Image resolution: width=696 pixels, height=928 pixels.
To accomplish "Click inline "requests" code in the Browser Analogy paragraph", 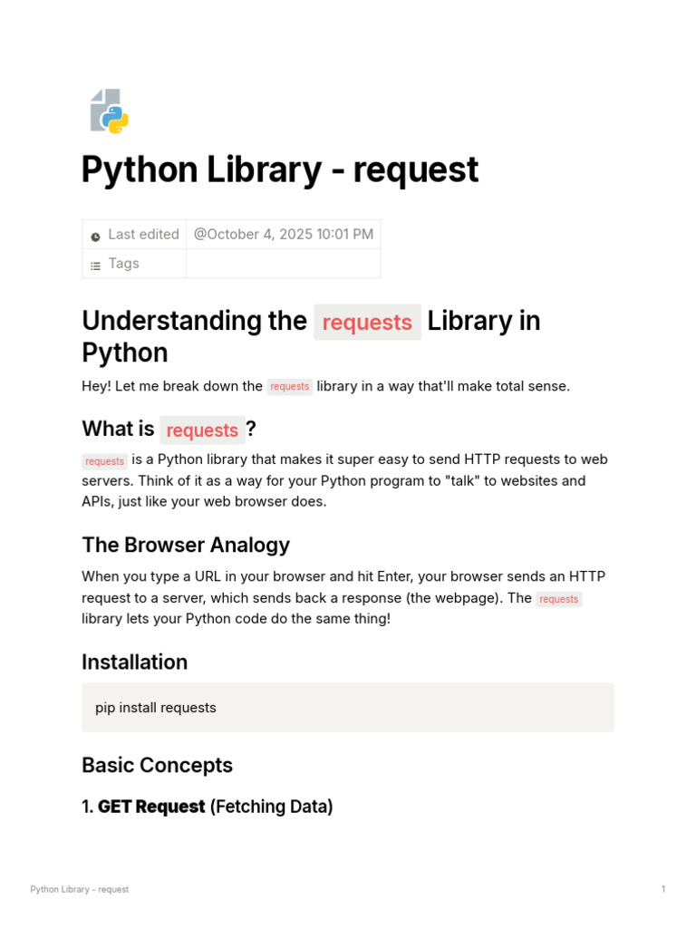I will coord(558,599).
